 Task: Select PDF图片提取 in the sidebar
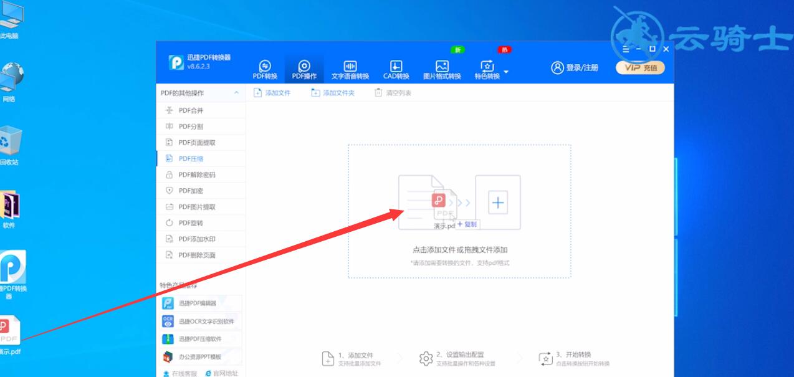[201, 207]
